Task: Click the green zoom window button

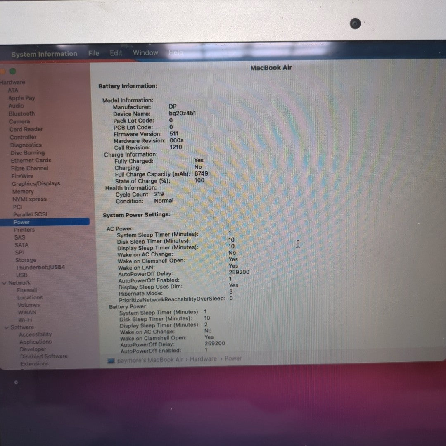Action: 13,71
